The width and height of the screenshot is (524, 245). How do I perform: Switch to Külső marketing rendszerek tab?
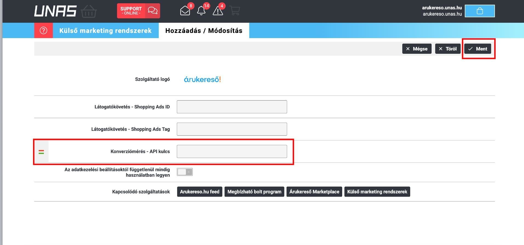tap(106, 30)
